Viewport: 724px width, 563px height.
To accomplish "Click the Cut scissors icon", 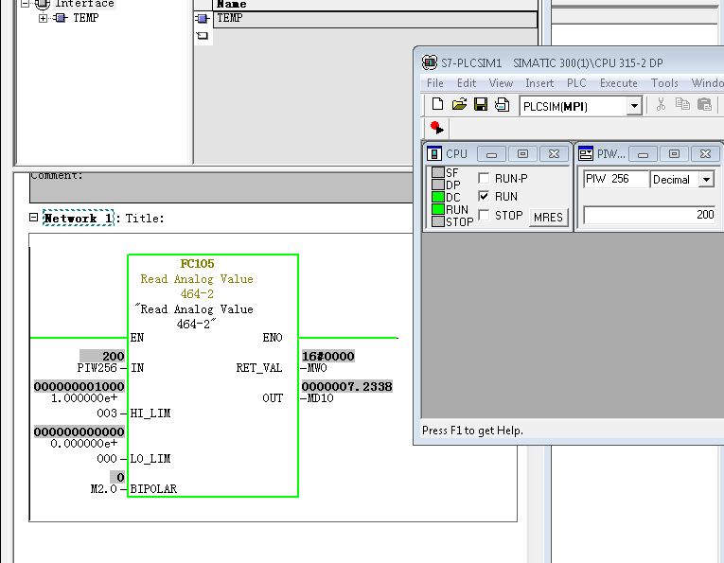I will (661, 105).
